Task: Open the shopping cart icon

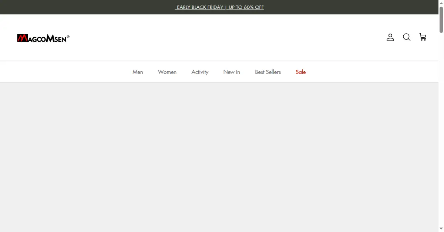Action: pos(423,37)
